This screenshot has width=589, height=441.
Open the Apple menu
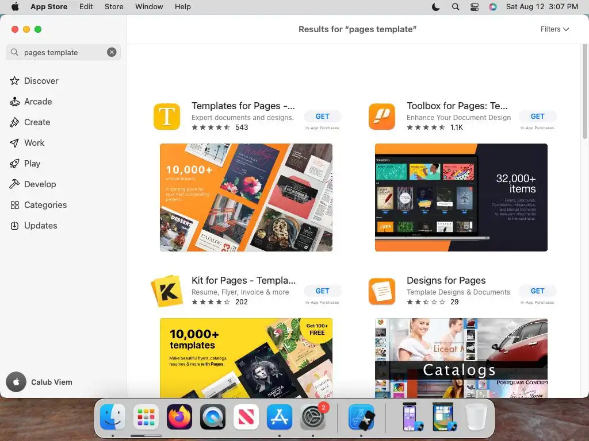(15, 7)
